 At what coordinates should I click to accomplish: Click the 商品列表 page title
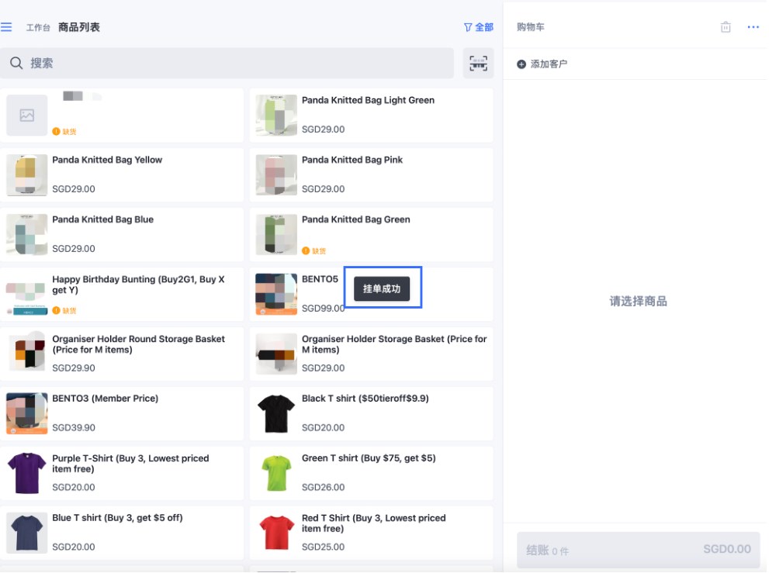tap(79, 27)
